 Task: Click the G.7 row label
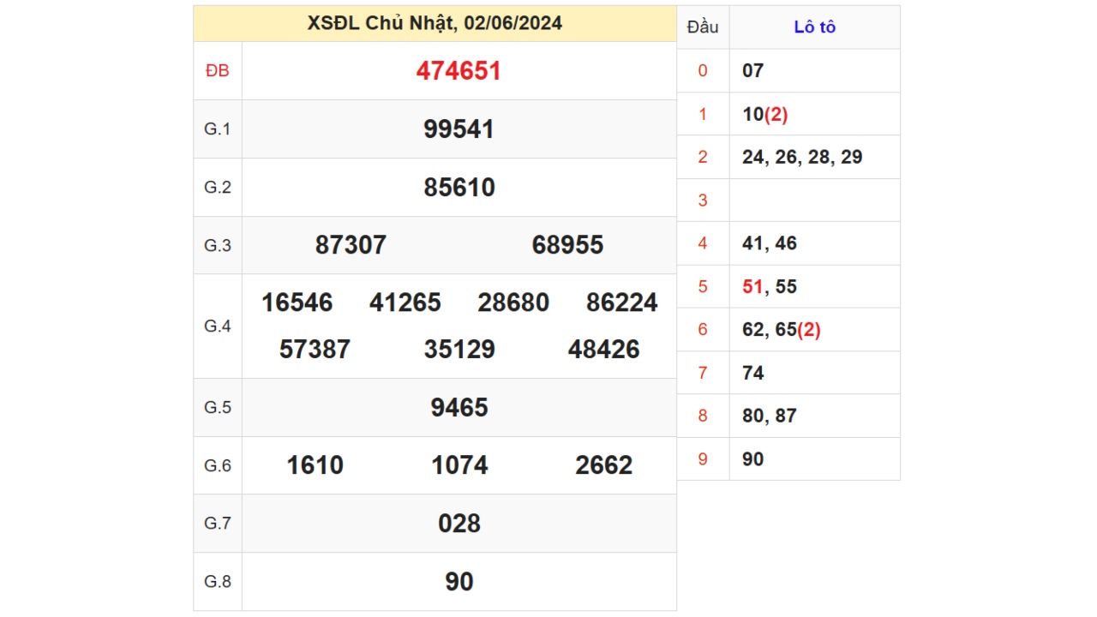pyautogui.click(x=218, y=524)
